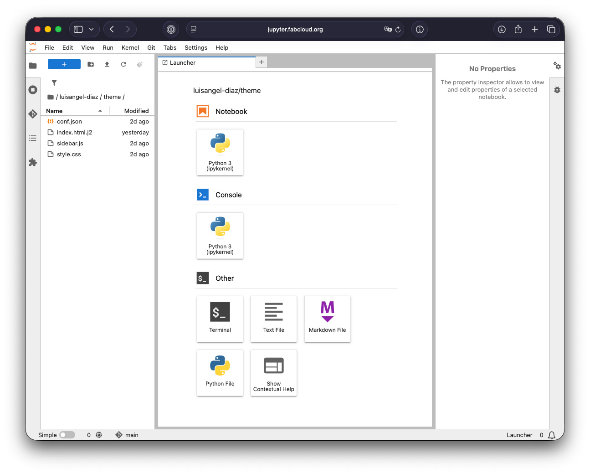The height and width of the screenshot is (474, 590).
Task: Open a new Terminal from launcher
Action: [x=220, y=319]
